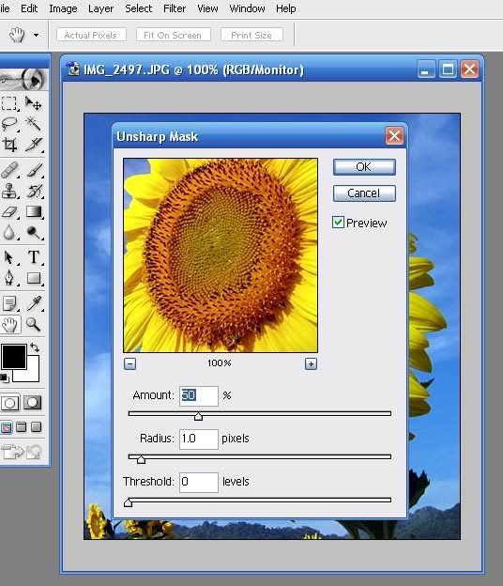Image resolution: width=503 pixels, height=586 pixels.
Task: Select the Eyedropper tool
Action: (x=33, y=303)
